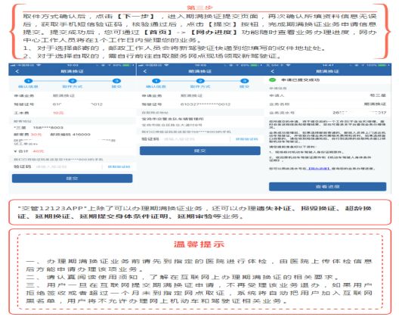Click step 1 circle on the self-pickup screen
The width and height of the screenshot is (399, 317).
(x=156, y=81)
